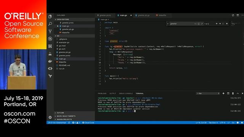Toggle Match Case in find widget
This screenshot has width=244, height=137.
click(x=196, y=24)
